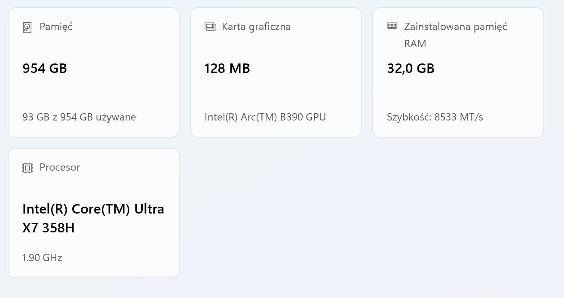564x298 pixels.
Task: Click the Procesor card title
Action: click(x=60, y=168)
